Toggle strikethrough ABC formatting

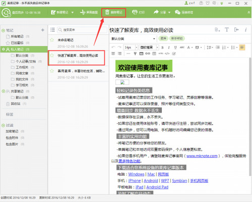tap(182, 47)
